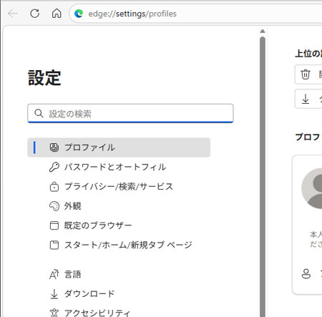Image resolution: width=322 pixels, height=317 pixels.
Task: Open the 言語 language settings
Action: (119, 274)
